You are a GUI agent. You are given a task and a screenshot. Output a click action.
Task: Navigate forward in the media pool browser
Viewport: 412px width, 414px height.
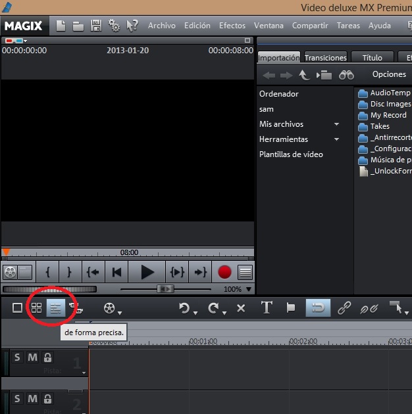click(x=286, y=76)
